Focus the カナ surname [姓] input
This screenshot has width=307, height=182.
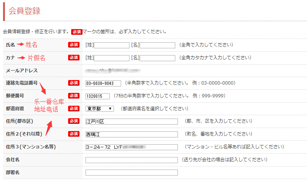coord(112,58)
